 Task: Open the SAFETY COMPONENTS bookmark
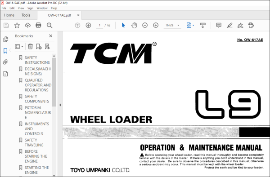(37, 99)
